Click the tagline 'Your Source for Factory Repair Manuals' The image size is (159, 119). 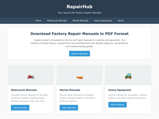[x=79, y=13]
